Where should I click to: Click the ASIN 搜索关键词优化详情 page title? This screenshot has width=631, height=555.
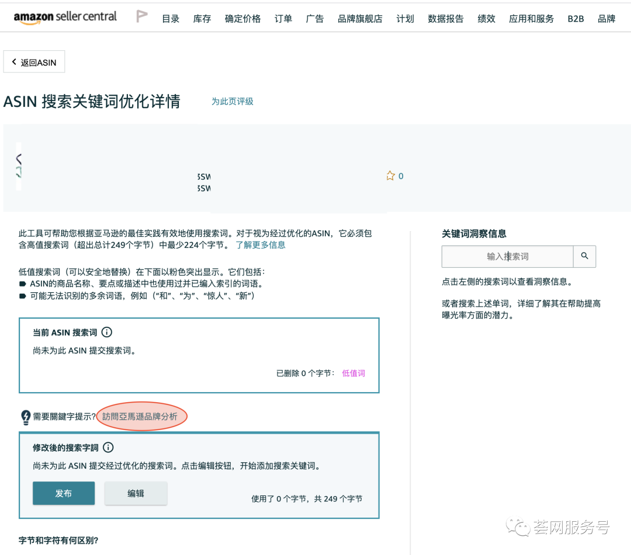pos(92,102)
